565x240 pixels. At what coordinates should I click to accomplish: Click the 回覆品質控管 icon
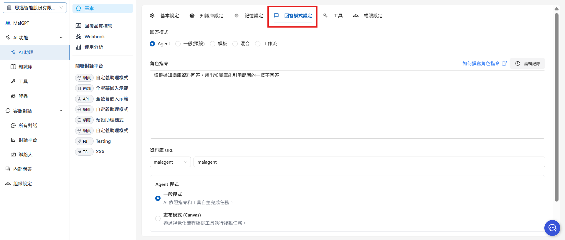tap(78, 26)
